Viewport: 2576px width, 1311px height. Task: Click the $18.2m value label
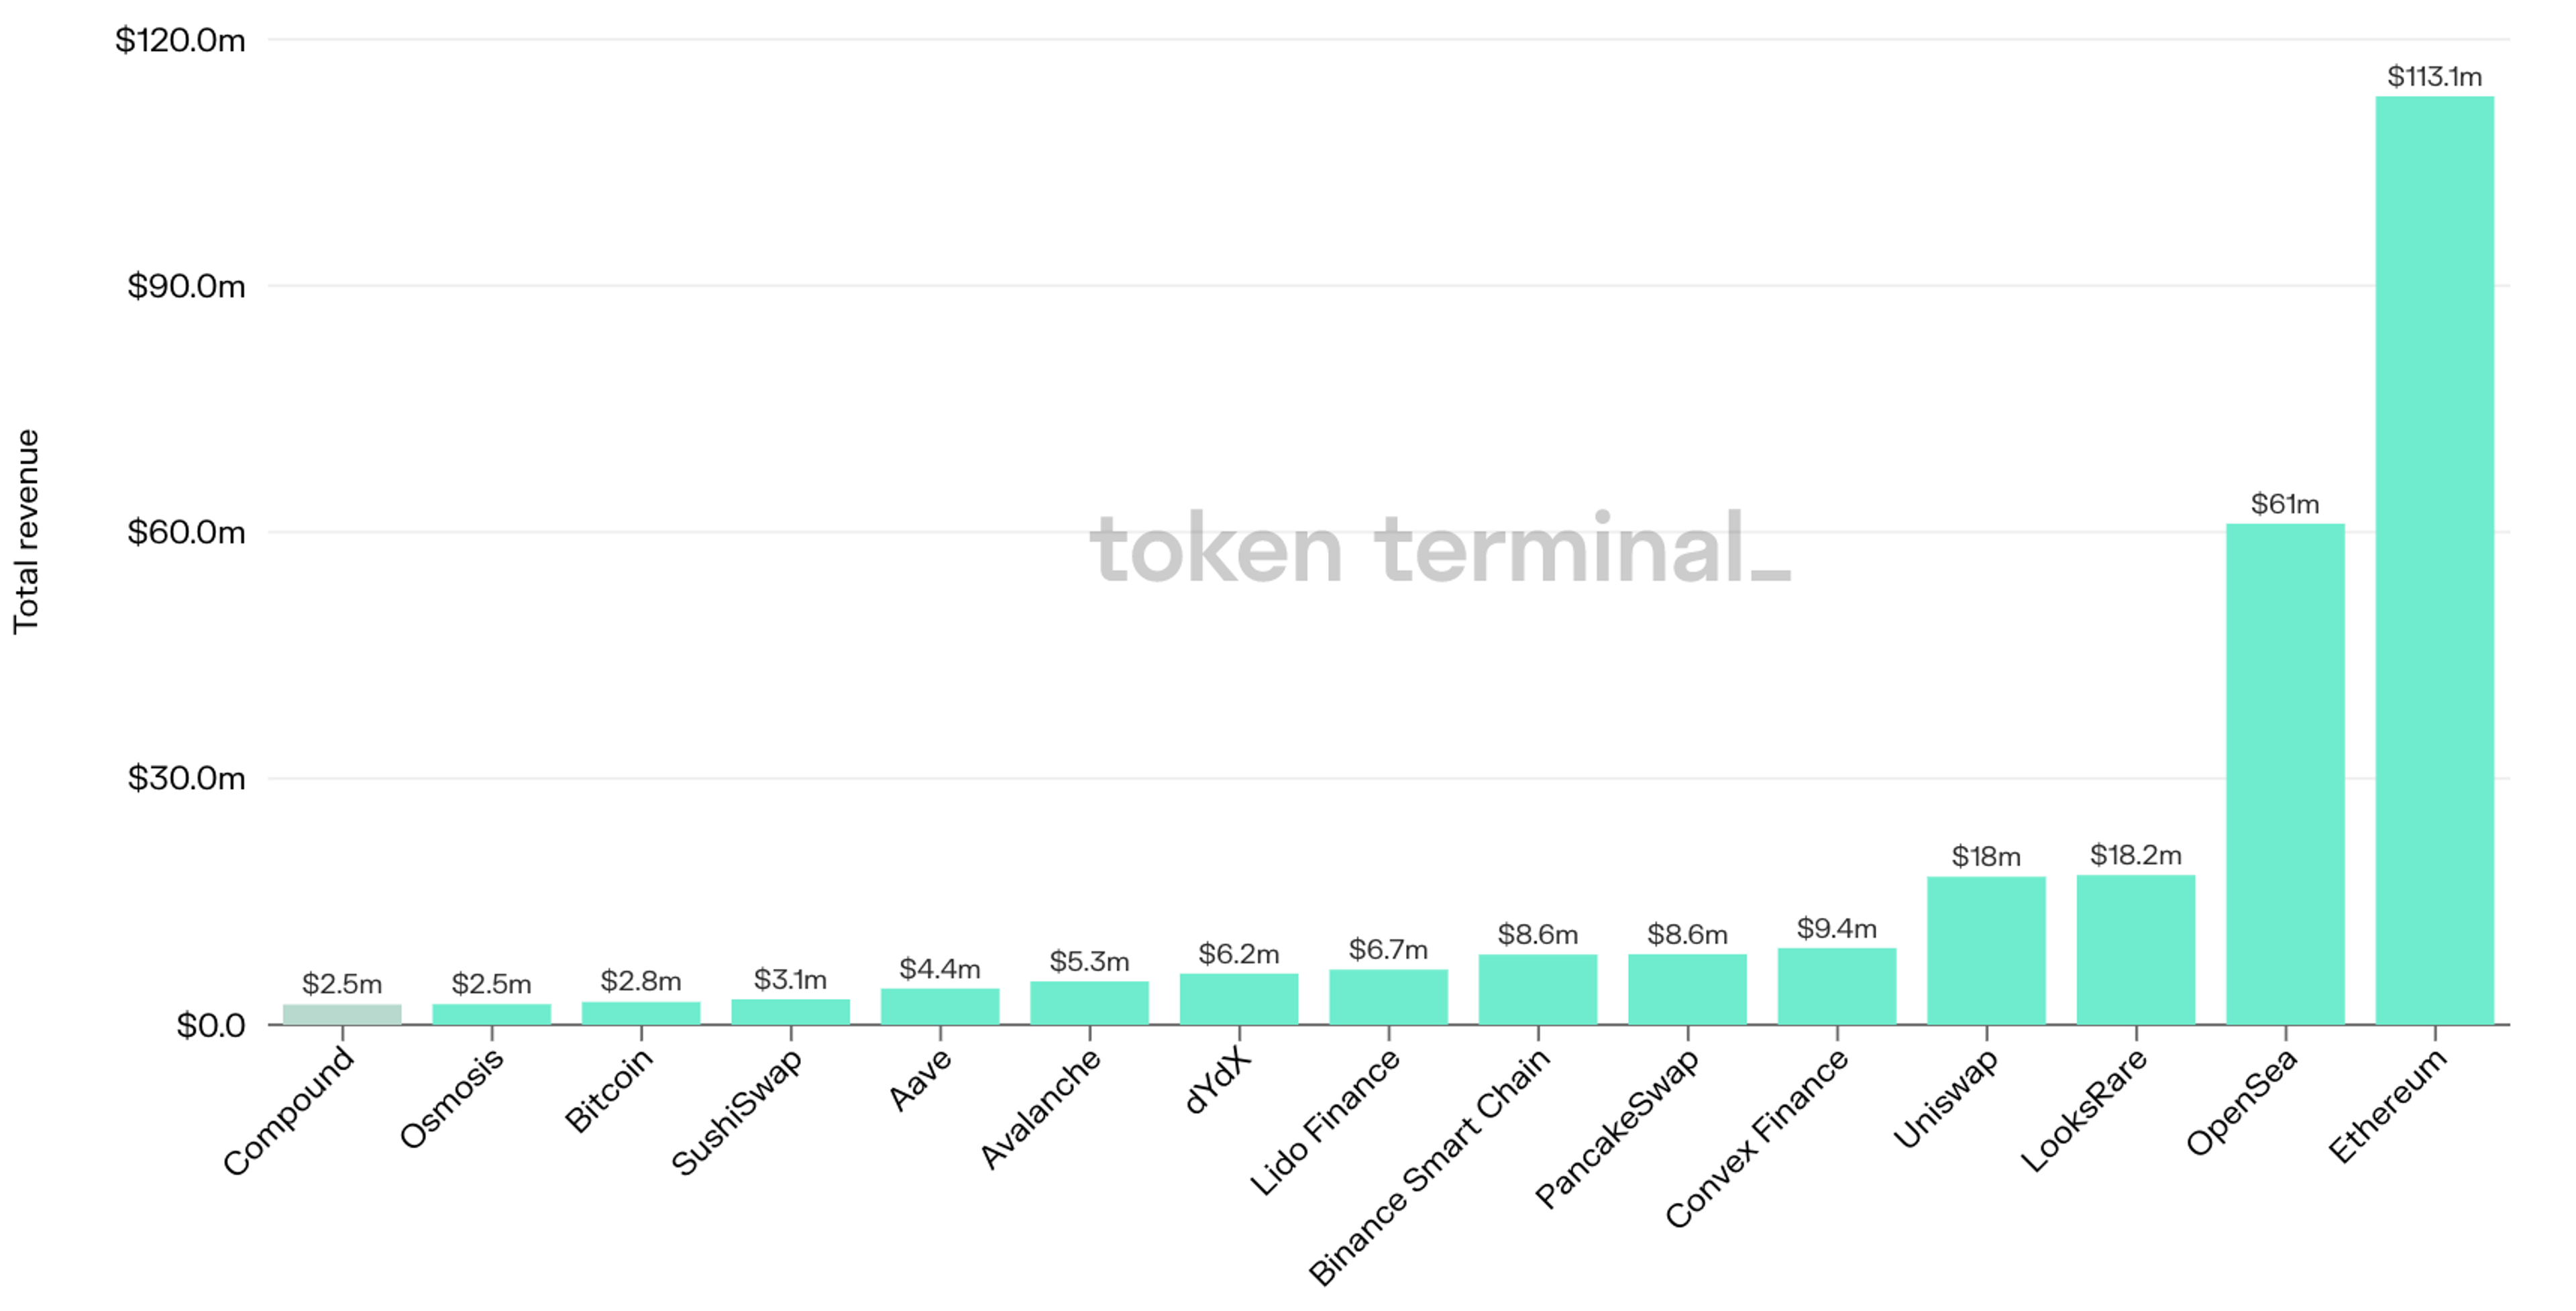click(x=2136, y=855)
